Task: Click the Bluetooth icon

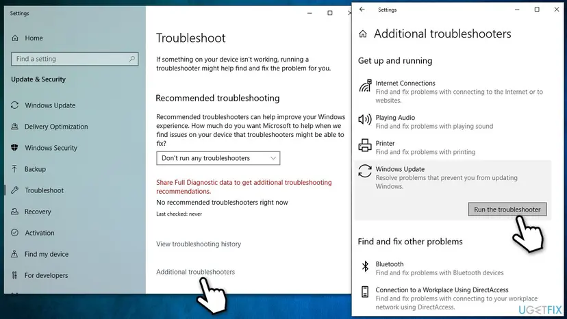Action: pyautogui.click(x=365, y=266)
